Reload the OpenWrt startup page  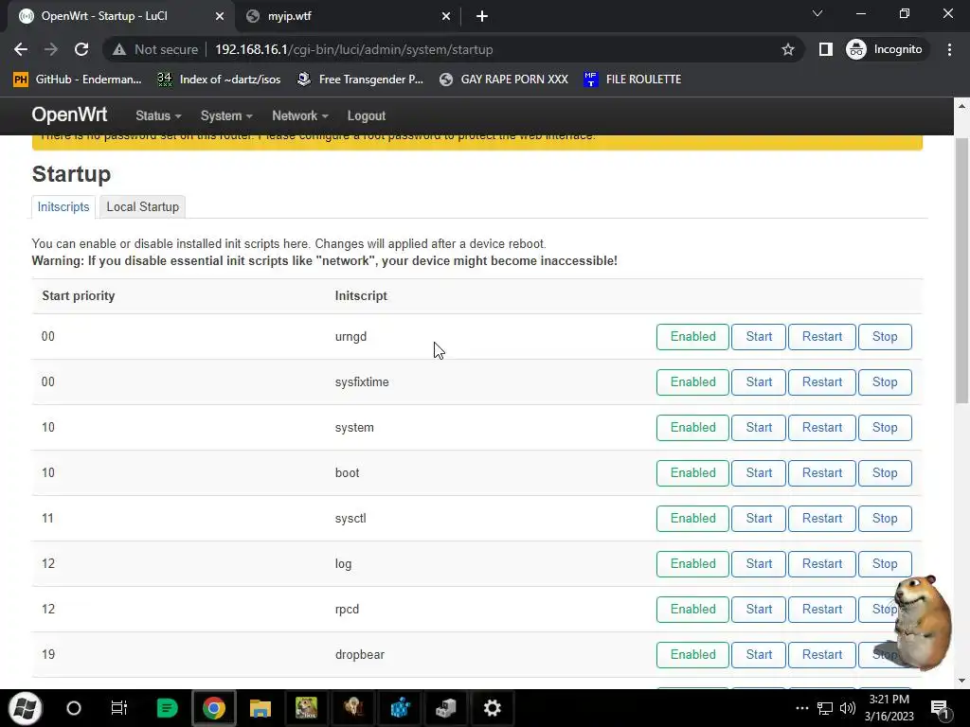coord(81,49)
